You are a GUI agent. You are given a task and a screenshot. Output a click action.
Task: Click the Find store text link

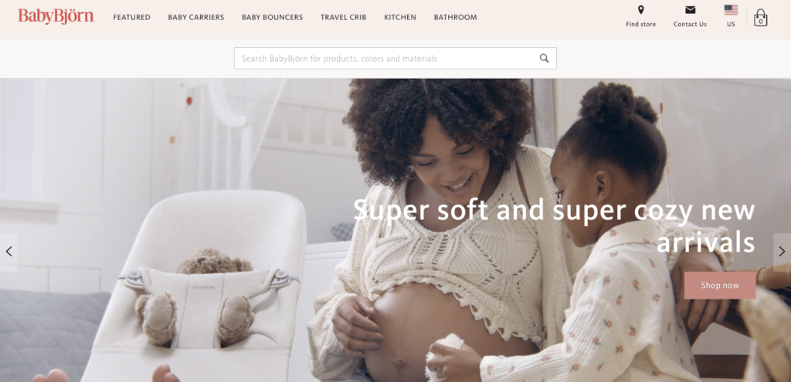[640, 24]
